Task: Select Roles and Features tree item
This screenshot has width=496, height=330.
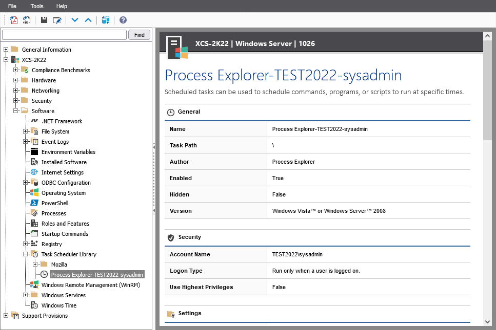Action: coord(65,224)
